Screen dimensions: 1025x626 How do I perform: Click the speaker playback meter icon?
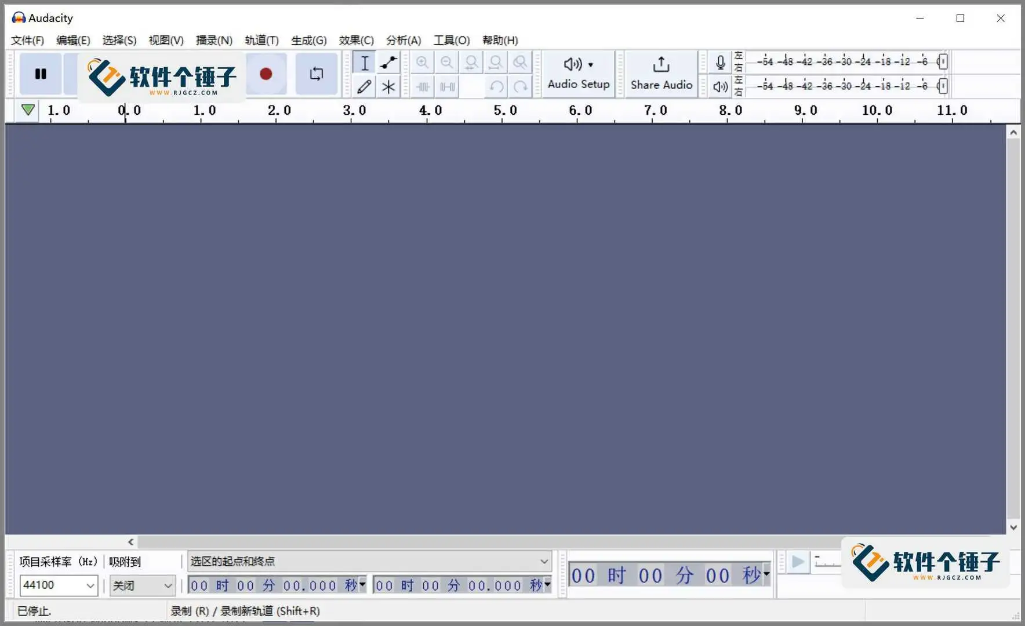(721, 86)
